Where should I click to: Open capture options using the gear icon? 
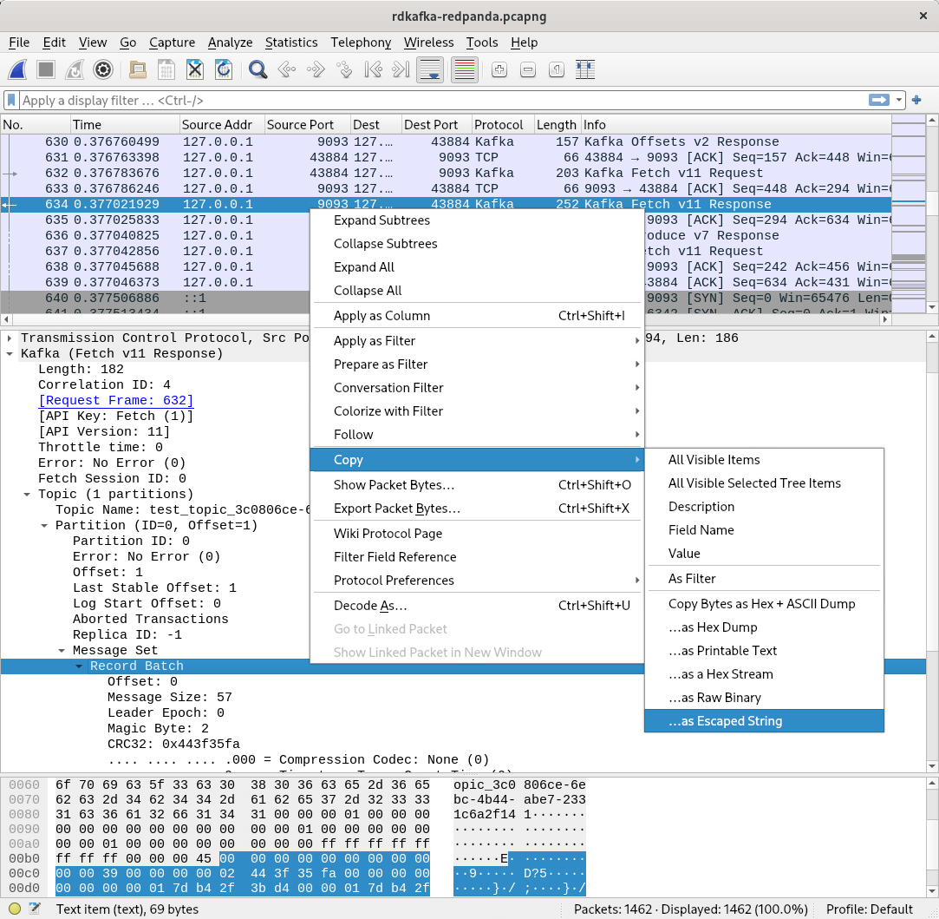pos(103,70)
